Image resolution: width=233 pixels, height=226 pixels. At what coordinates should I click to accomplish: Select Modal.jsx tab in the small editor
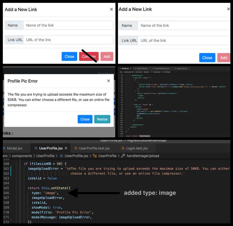coord(125,68)
